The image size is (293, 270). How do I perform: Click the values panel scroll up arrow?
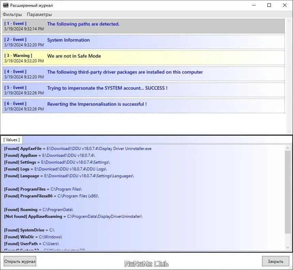click(288, 148)
